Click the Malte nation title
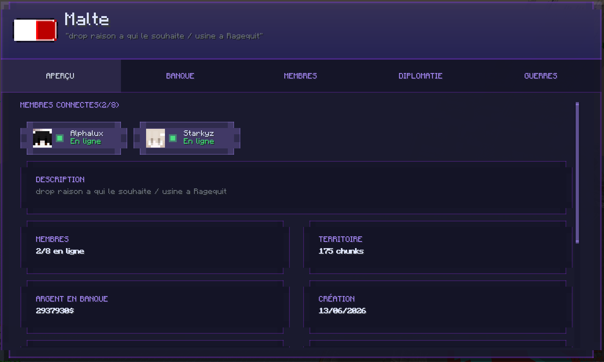Image resolution: width=604 pixels, height=362 pixels. coord(87,19)
